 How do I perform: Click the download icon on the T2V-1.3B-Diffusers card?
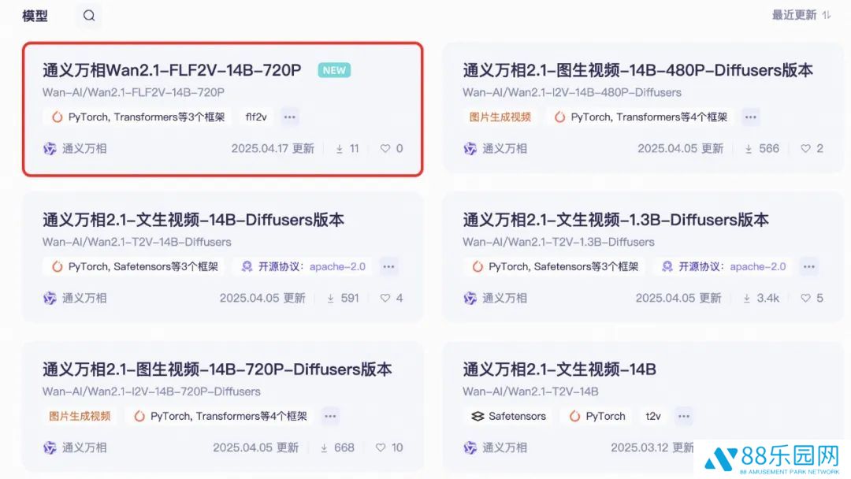747,298
